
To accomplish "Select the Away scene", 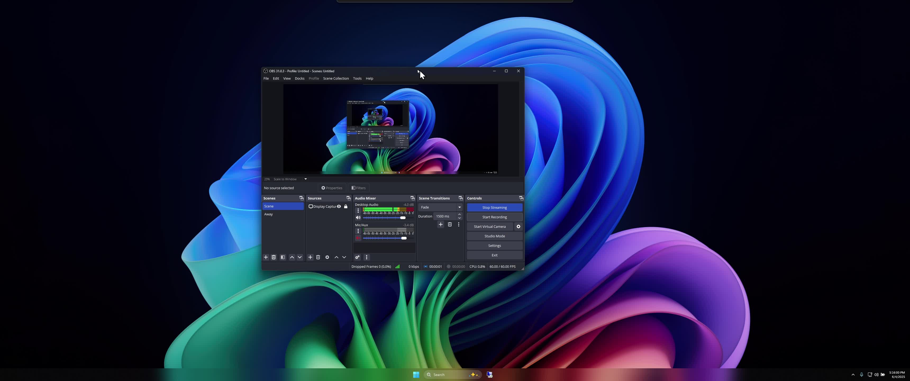I will coord(283,214).
